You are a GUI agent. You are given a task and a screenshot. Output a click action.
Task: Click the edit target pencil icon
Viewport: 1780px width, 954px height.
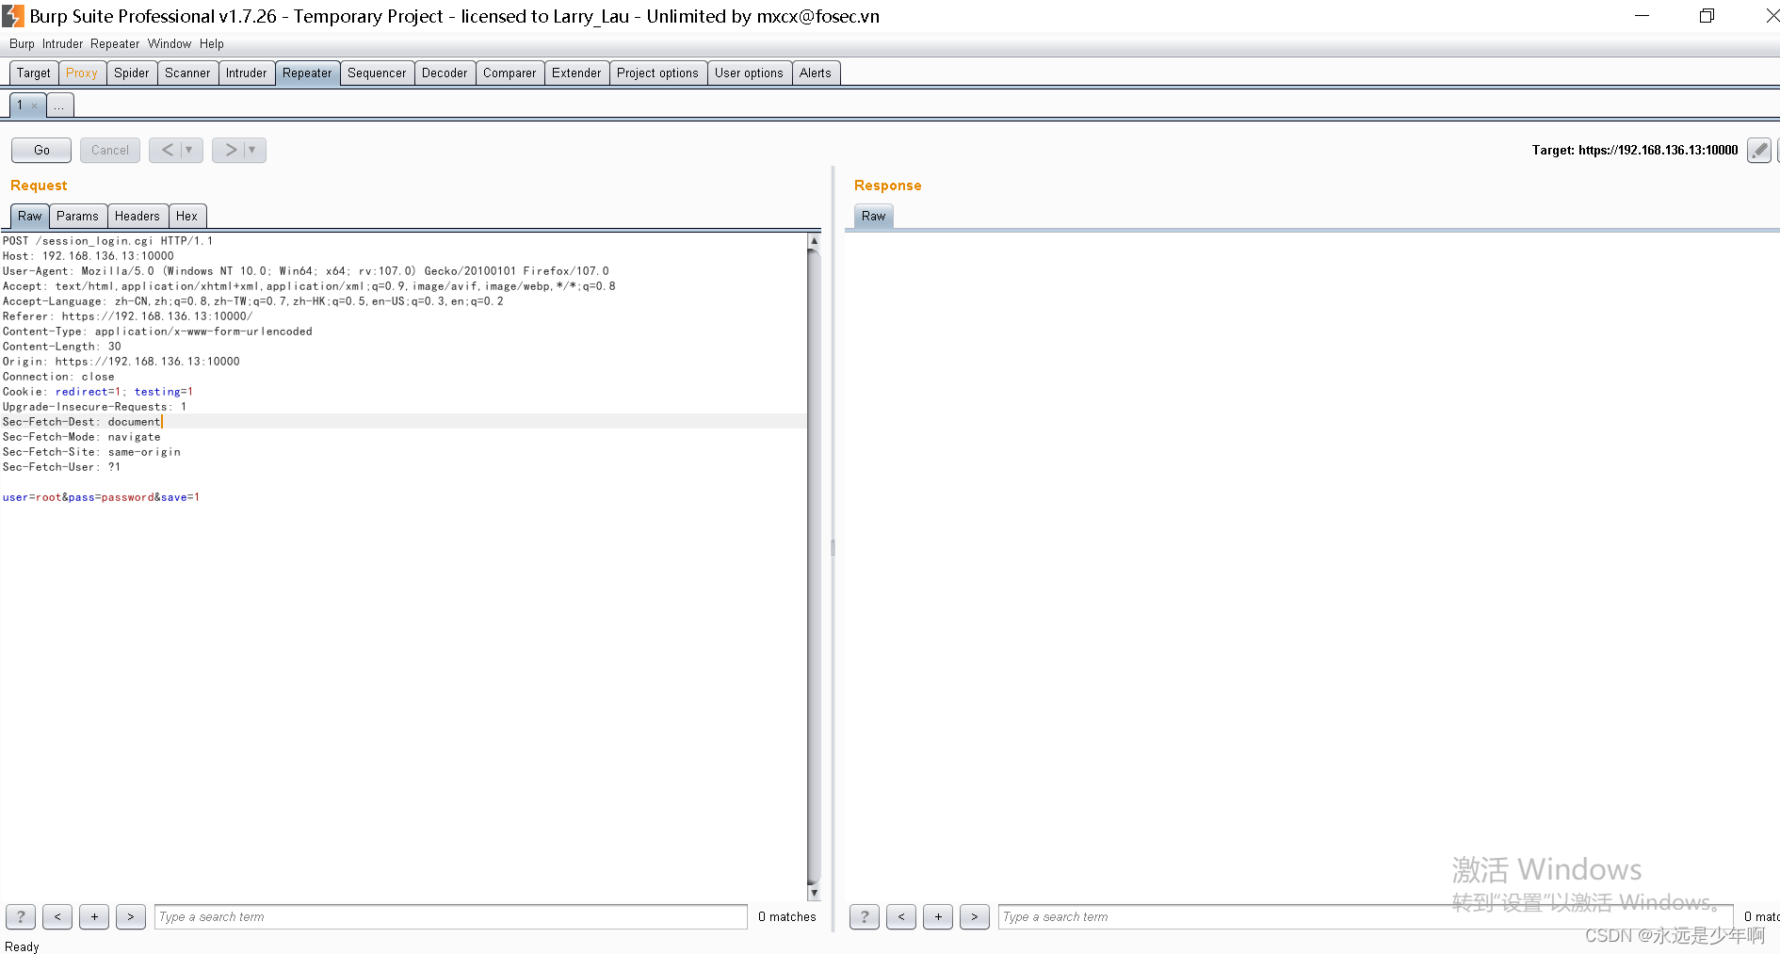click(1758, 150)
